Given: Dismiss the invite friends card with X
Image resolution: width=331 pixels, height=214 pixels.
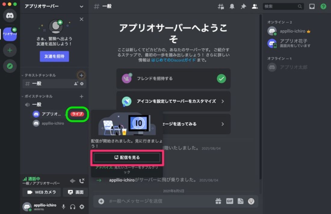Looking at the screenshot, I should click(82, 19).
